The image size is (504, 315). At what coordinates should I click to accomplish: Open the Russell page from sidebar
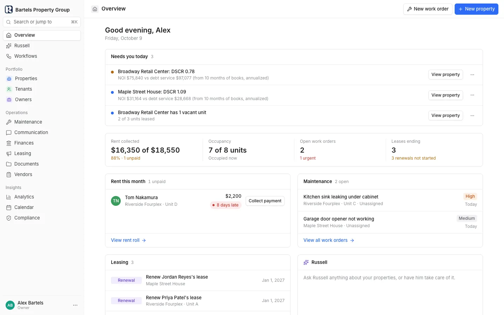click(42, 46)
